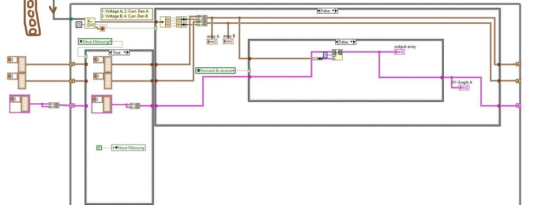Select the numeric constant 0 in the inner case
537x205 pixels.
click(x=325, y=55)
